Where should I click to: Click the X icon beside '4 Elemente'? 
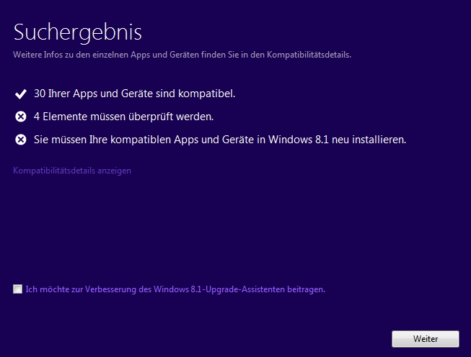[21, 117]
